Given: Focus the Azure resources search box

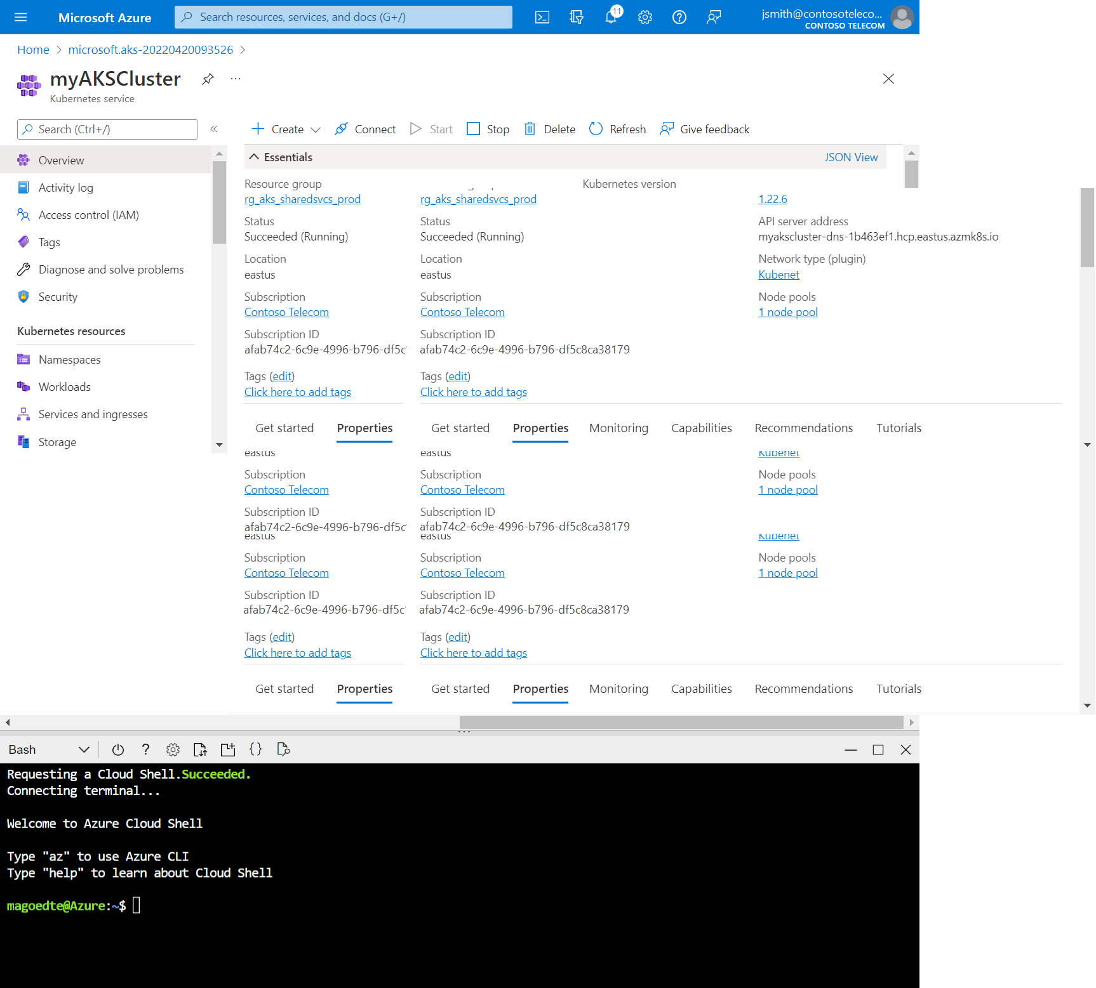Looking at the screenshot, I should pos(343,17).
